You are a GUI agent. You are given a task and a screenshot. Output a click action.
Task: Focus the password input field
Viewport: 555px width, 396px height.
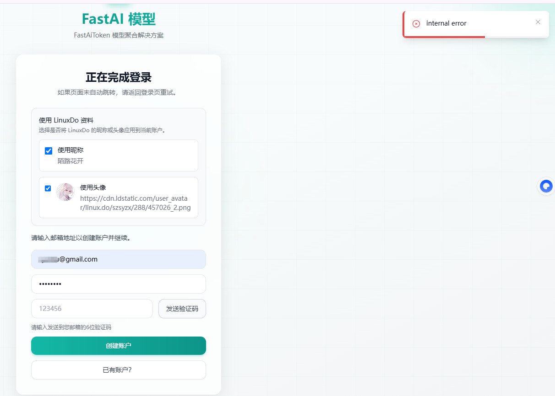[119, 284]
